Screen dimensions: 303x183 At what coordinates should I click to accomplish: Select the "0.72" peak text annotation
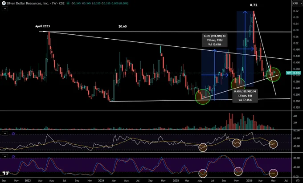(254, 5)
